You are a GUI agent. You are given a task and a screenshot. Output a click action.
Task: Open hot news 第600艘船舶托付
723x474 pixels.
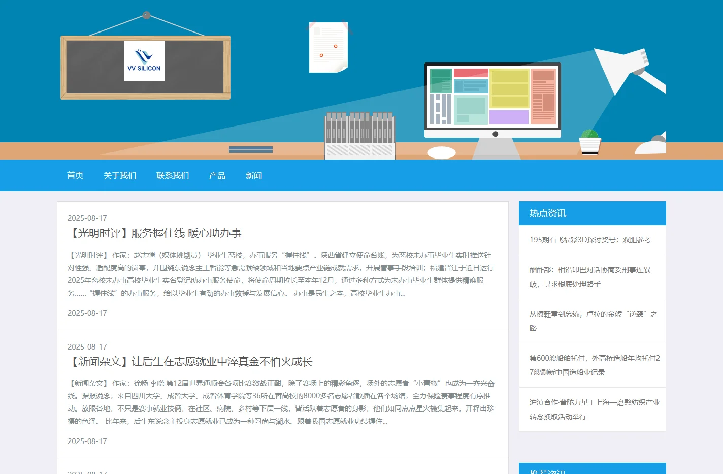[x=595, y=365]
